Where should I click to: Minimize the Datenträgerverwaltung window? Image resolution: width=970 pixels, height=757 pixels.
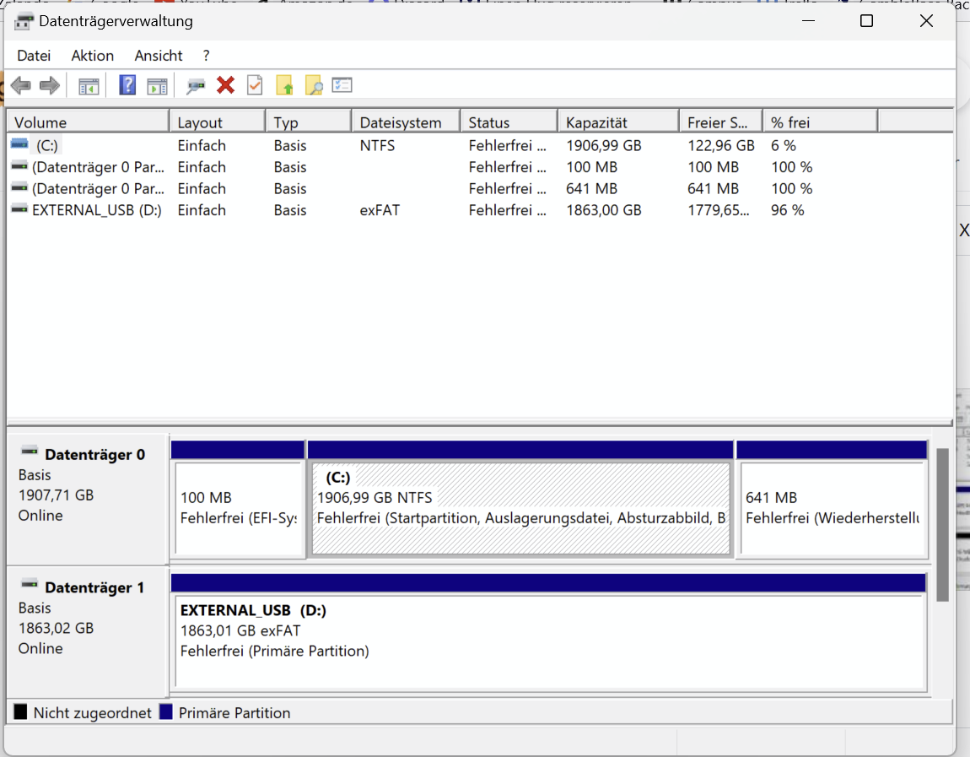point(808,21)
